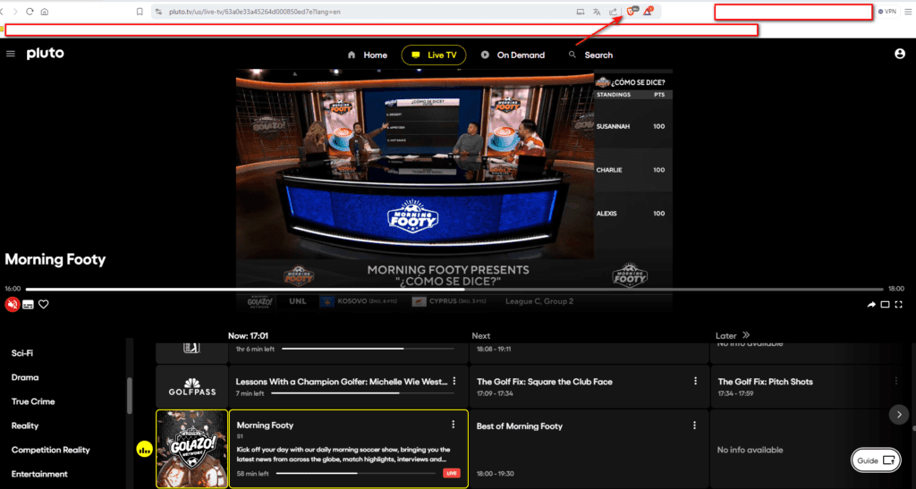Enter fullscreen mode for the video player
Viewport: 916px width, 489px height.
[x=898, y=305]
